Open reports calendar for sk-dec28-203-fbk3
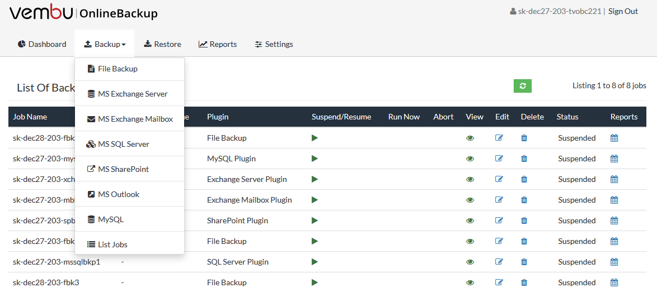 (x=614, y=282)
